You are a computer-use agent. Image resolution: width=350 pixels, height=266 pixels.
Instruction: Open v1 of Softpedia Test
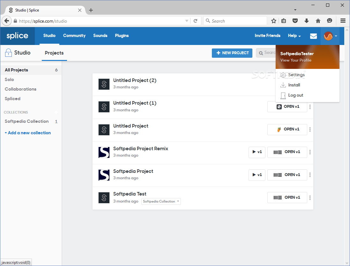287,197
